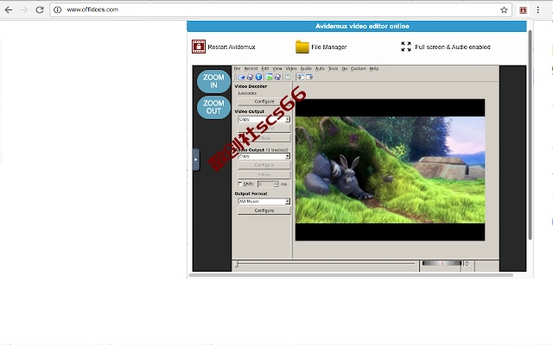Click the Shift milliseconds spin box
Image resolution: width=553 pixels, height=345 pixels.
pyautogui.click(x=268, y=184)
